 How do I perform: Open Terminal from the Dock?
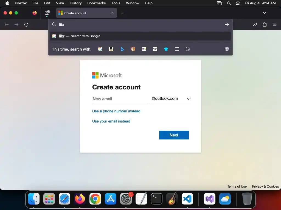[x=157, y=199]
